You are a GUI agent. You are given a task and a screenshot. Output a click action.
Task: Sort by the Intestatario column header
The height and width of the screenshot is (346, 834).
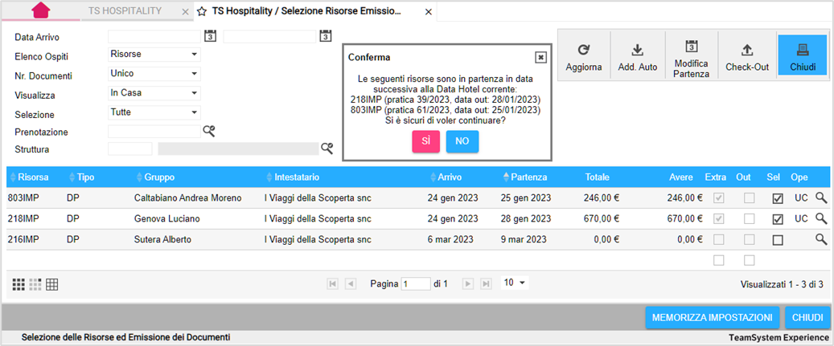(x=296, y=177)
